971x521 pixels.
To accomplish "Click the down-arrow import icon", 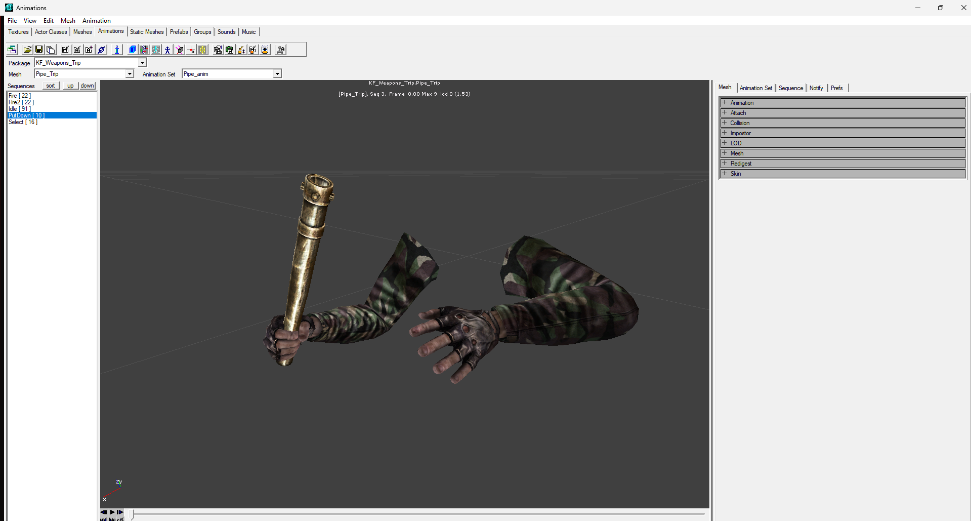I will tap(265, 50).
